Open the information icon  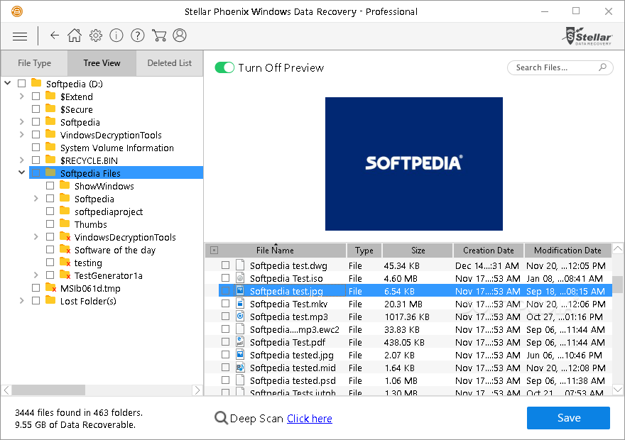coord(116,35)
